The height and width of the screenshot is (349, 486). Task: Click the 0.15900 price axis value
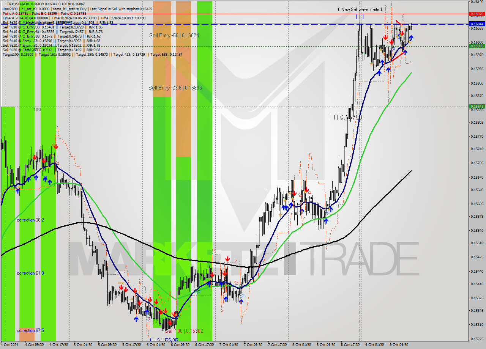477,83
